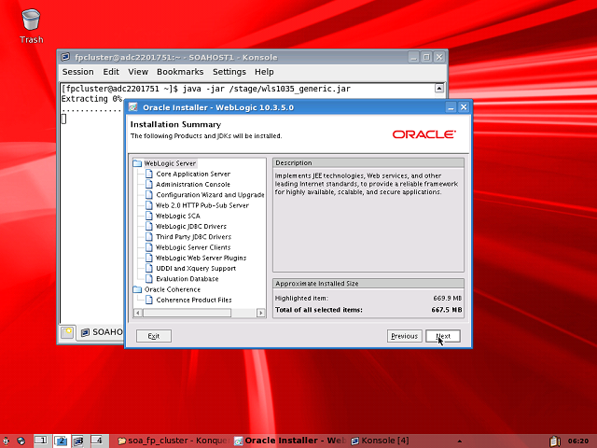Open soa_fp_cluster Konqueror taskbar entry
The image size is (597, 448).
tap(174, 441)
